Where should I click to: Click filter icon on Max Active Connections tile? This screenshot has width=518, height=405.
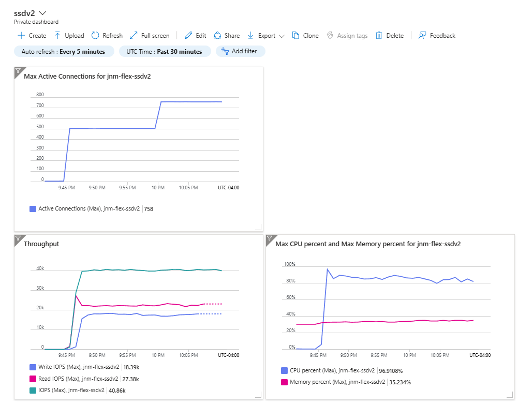tap(18, 71)
